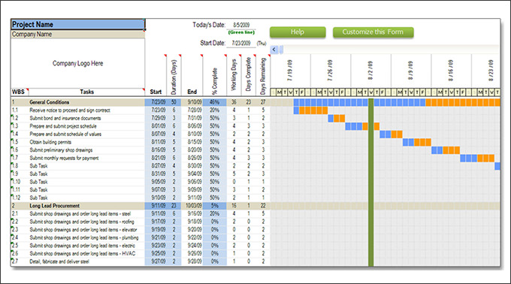Select task 'Receive notice to proceed and sign contract'
Screen dimensions: 511x284
coord(70,110)
